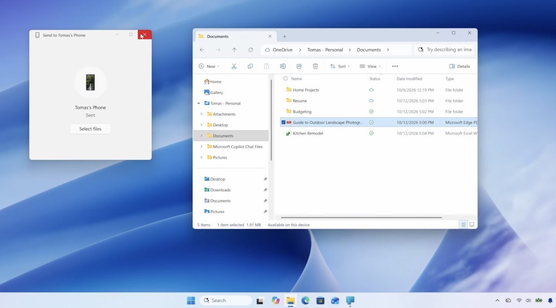Click OneDrive in the address breadcrumb
This screenshot has height=308, width=556.
283,50
